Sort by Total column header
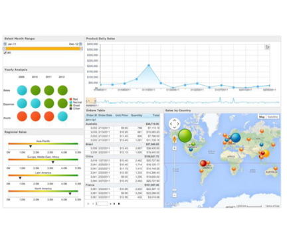The width and height of the screenshot is (287, 245). pos(156,116)
